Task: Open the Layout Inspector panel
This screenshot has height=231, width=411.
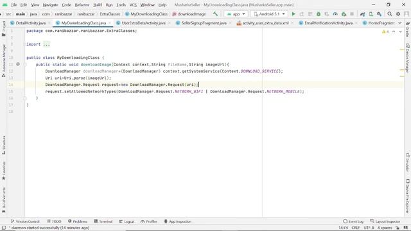Action: 385,221
